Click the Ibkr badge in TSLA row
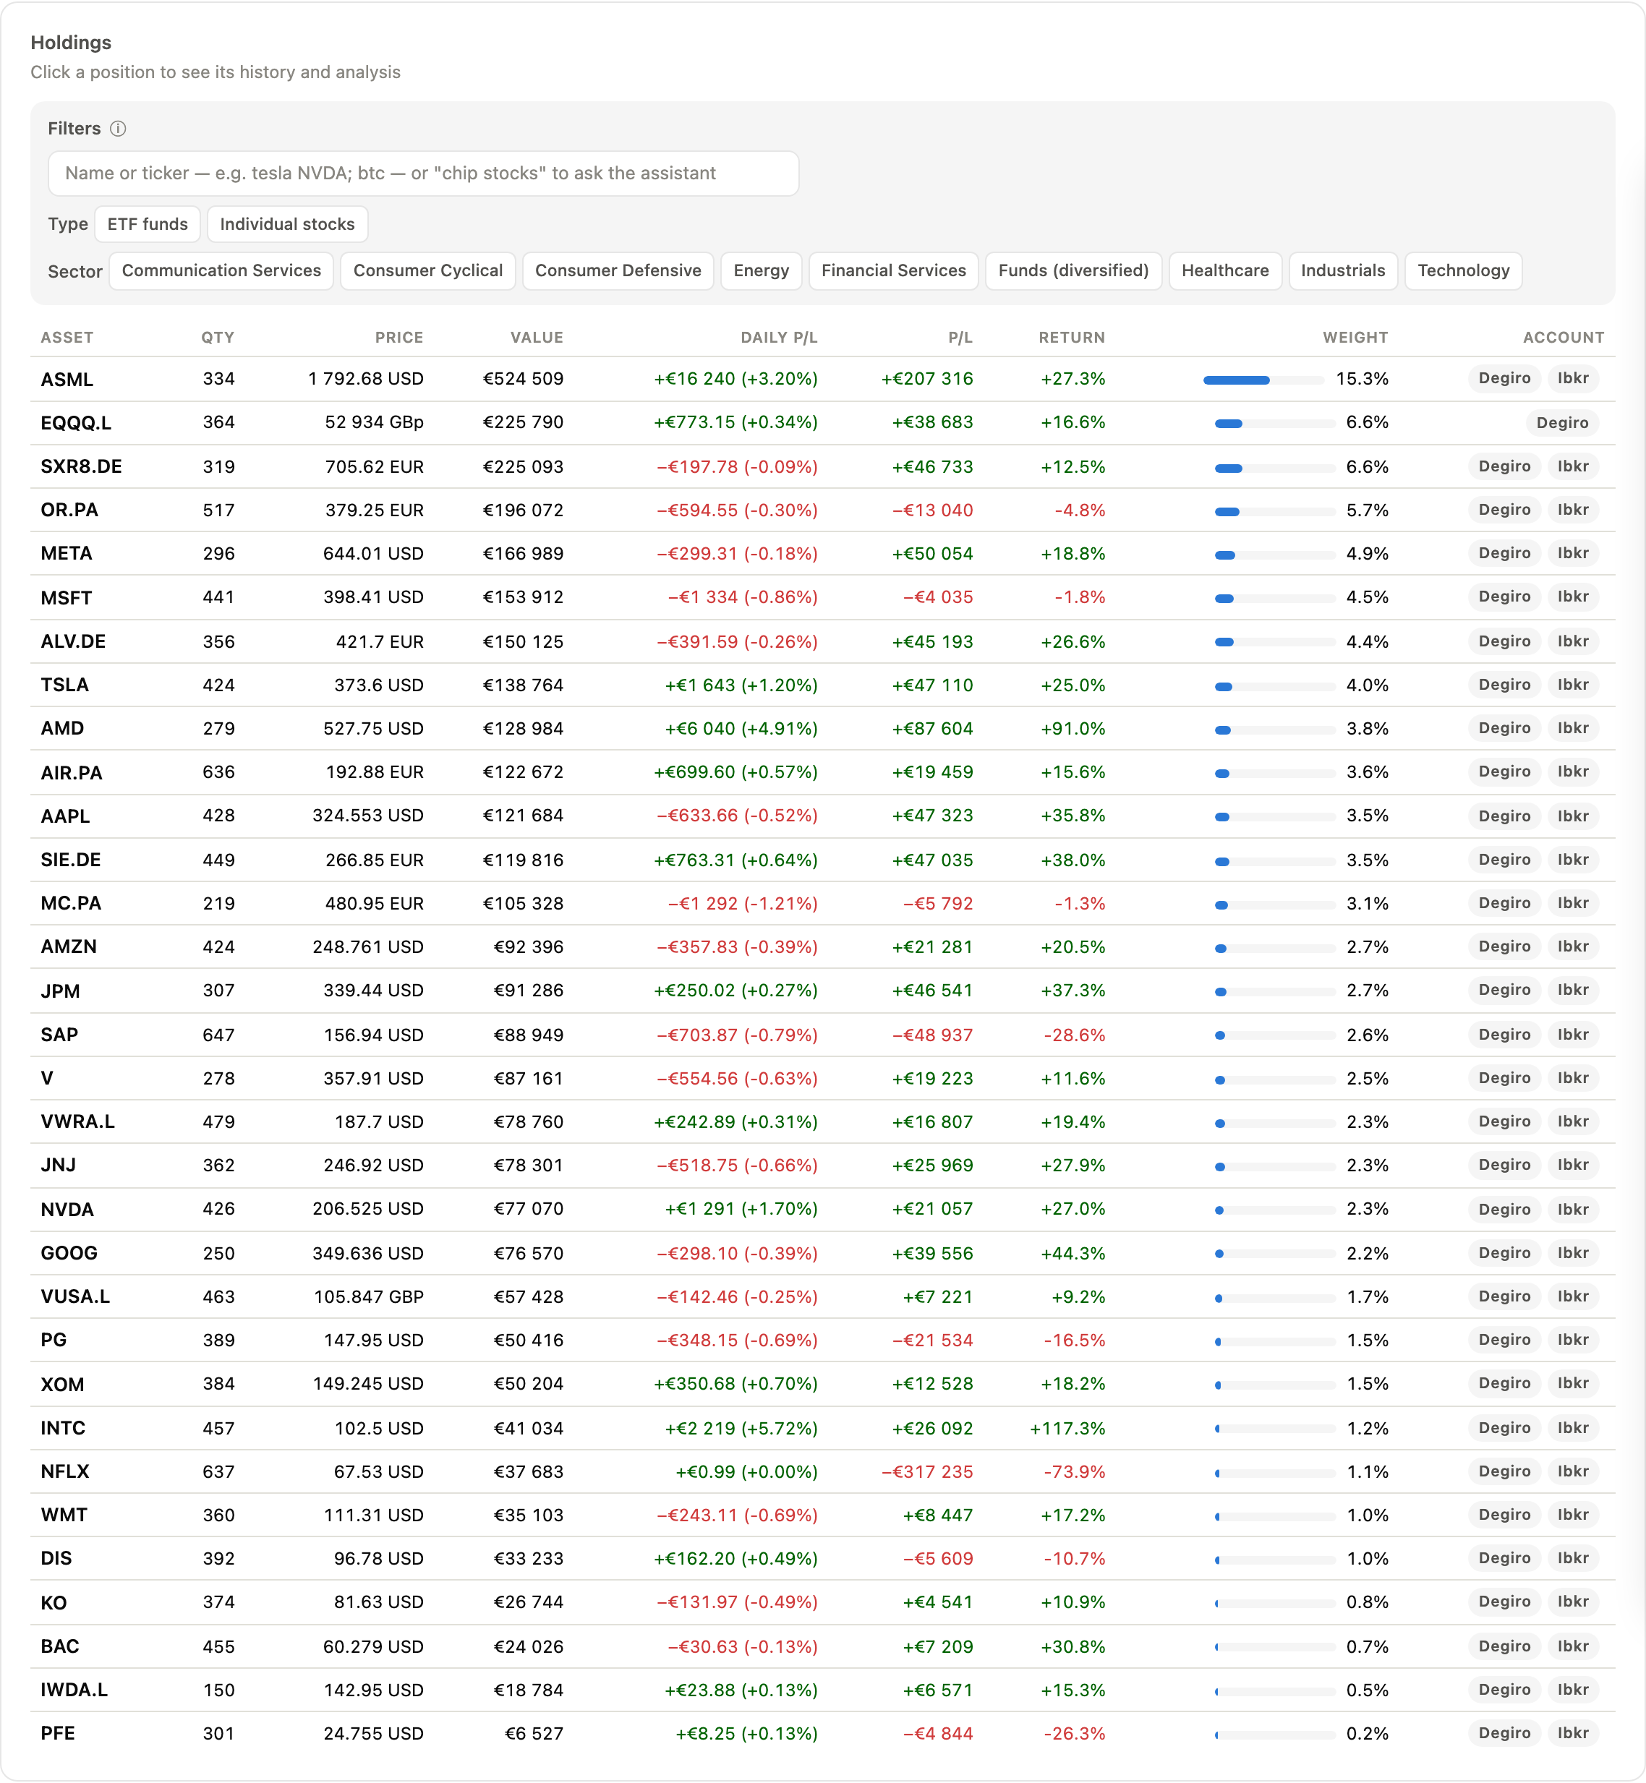 click(x=1573, y=685)
